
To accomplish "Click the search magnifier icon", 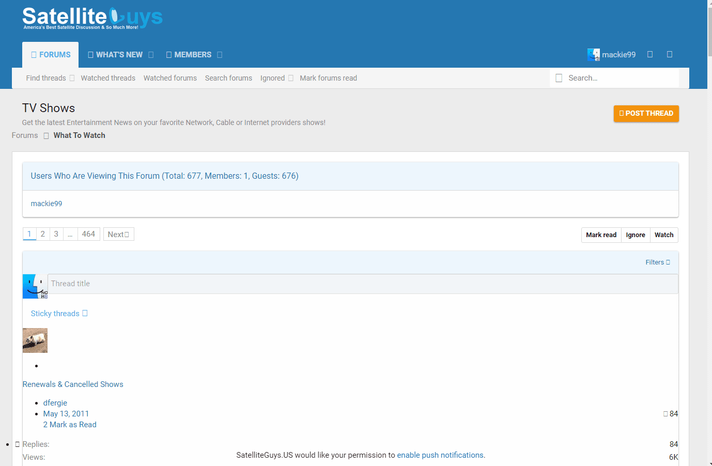I will coord(559,78).
